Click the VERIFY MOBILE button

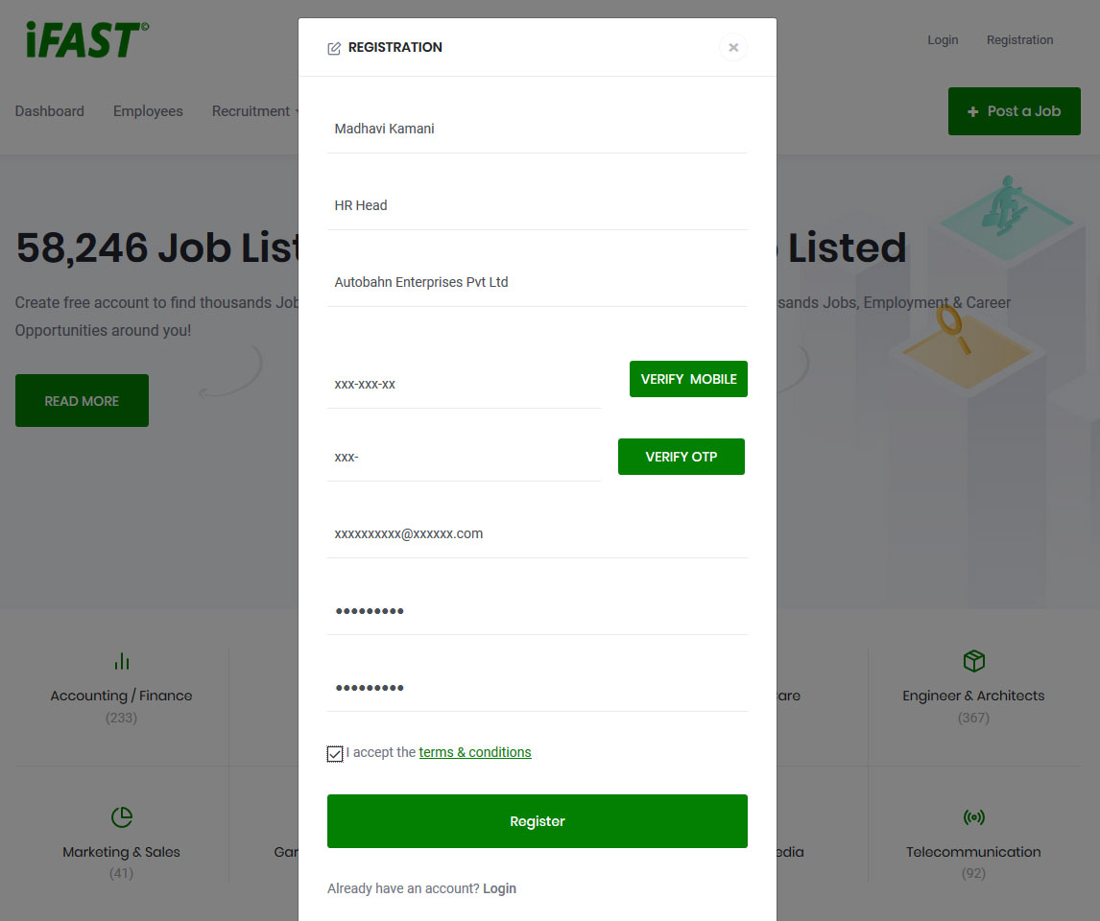[x=688, y=379]
